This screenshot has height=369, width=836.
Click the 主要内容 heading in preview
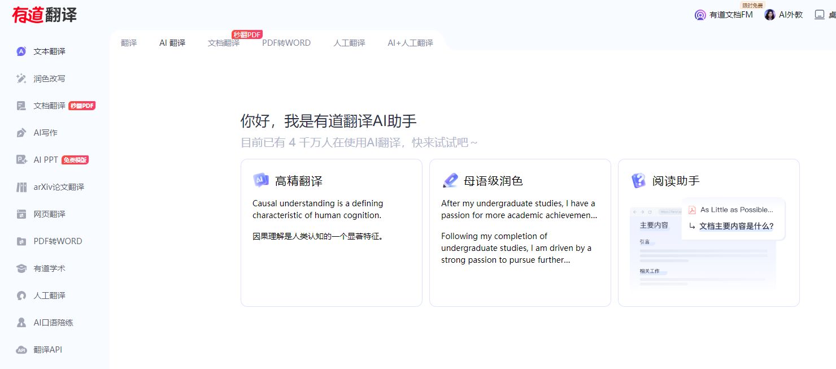(654, 225)
